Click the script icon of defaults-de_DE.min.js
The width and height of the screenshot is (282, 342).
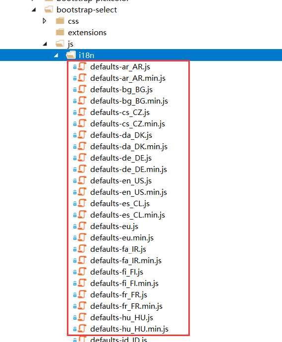82,169
